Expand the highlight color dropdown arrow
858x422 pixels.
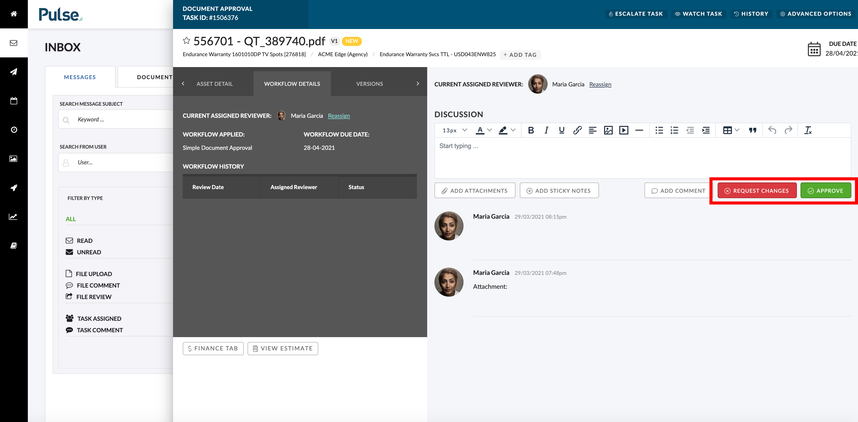pos(513,130)
